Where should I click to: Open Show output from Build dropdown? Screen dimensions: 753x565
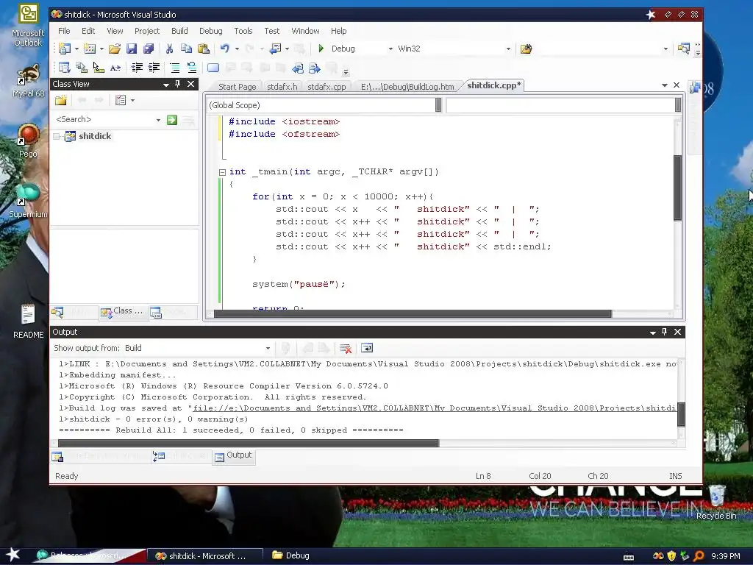coord(268,348)
